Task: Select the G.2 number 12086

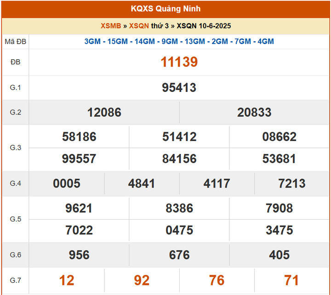Action: click(104, 112)
